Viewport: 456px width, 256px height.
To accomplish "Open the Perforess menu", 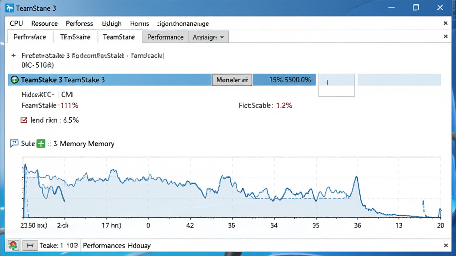I will 79,24.
